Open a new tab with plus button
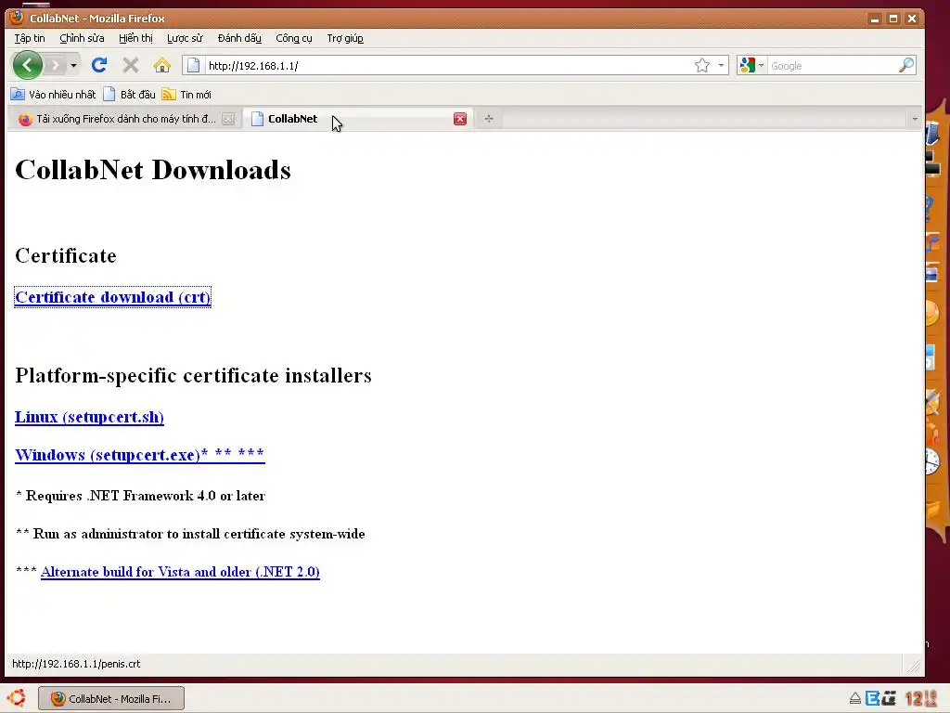Screen dimensions: 950x713 point(489,119)
